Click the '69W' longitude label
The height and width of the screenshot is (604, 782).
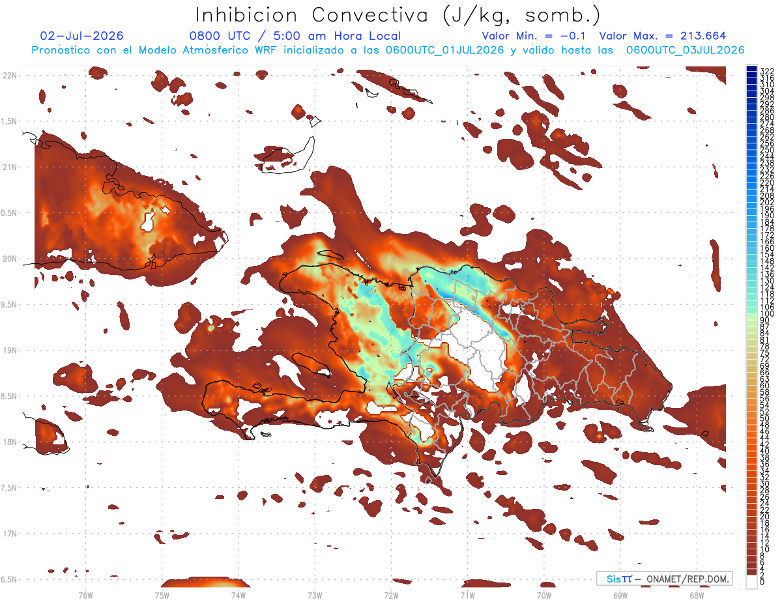click(620, 594)
